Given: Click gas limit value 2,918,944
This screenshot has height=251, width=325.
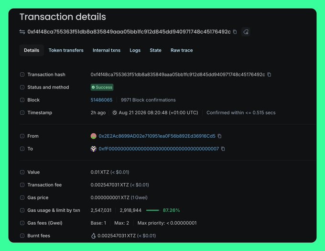Looking at the screenshot, I should 130,210.
